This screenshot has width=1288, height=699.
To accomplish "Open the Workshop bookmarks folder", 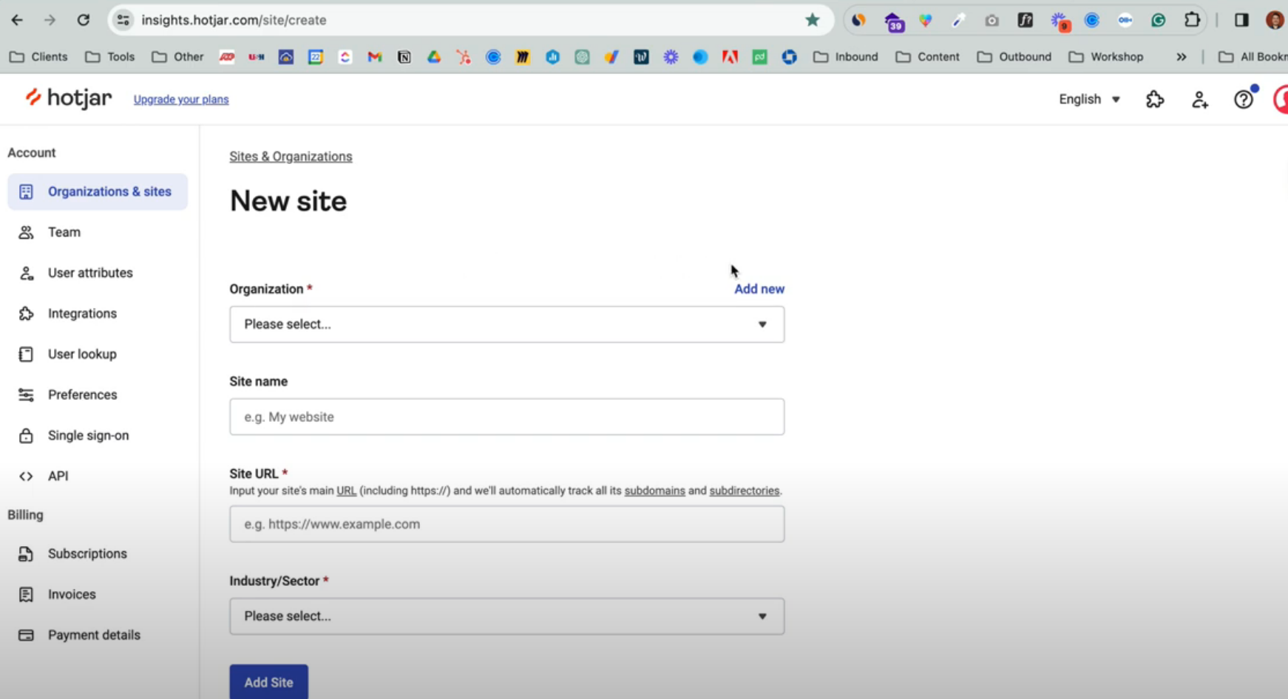I will [x=1106, y=57].
